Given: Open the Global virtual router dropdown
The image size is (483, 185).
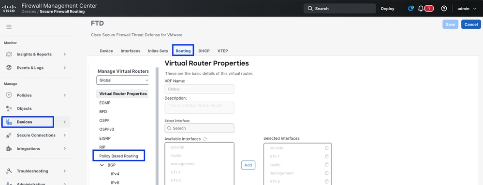Looking at the screenshot, I should click(123, 80).
